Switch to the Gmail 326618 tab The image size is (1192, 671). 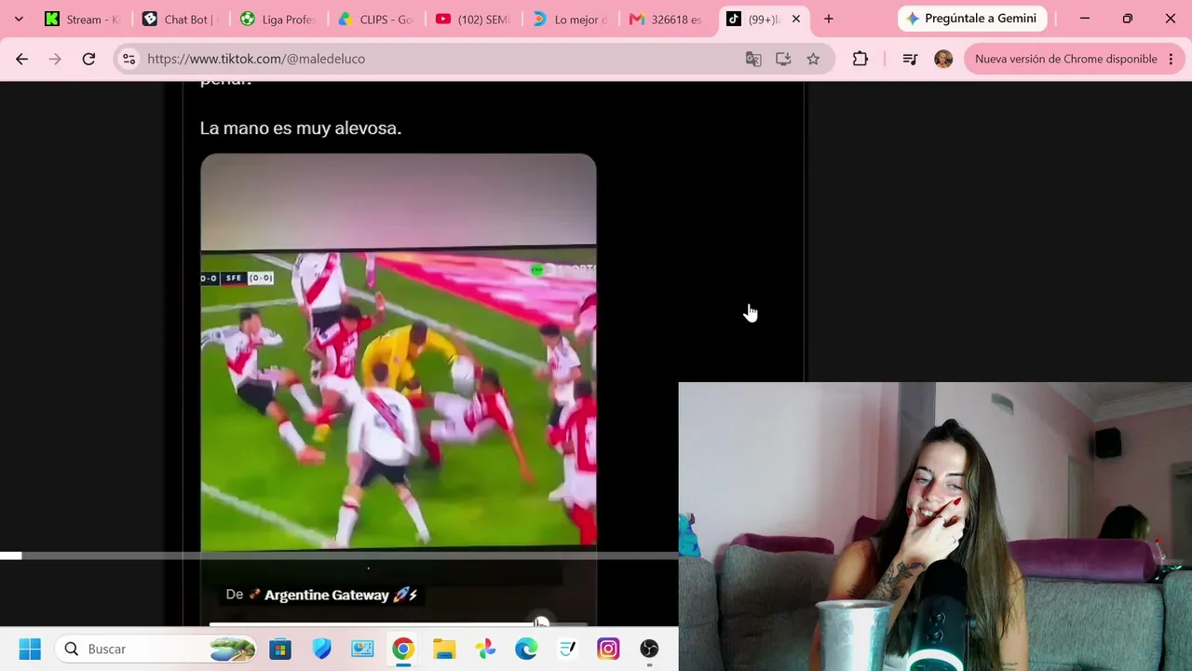click(x=667, y=19)
